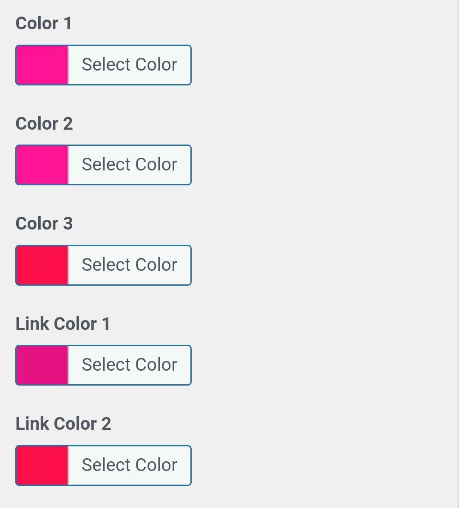Click the "Link Color 2" heading label
The width and height of the screenshot is (459, 508).
(x=63, y=424)
